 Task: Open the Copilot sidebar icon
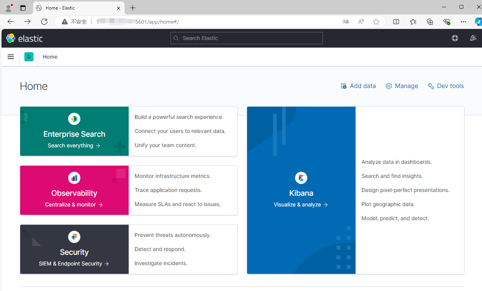(478, 22)
